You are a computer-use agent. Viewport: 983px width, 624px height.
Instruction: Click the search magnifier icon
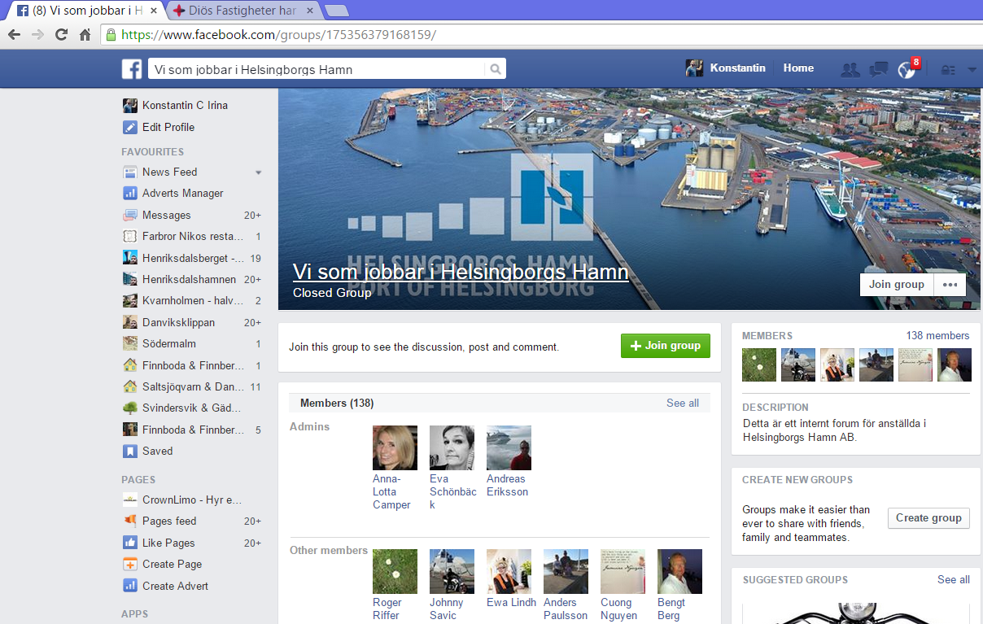496,69
